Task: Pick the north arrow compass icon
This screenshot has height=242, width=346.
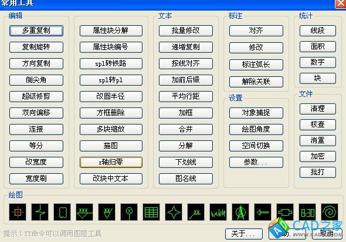Action: (x=240, y=212)
